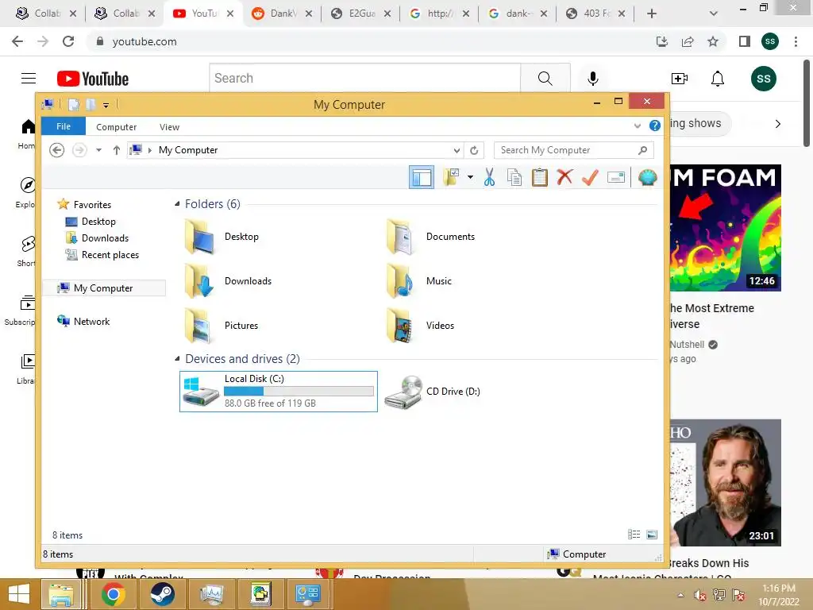This screenshot has width=813, height=610.
Task: Click the YouTube search box
Action: click(365, 79)
